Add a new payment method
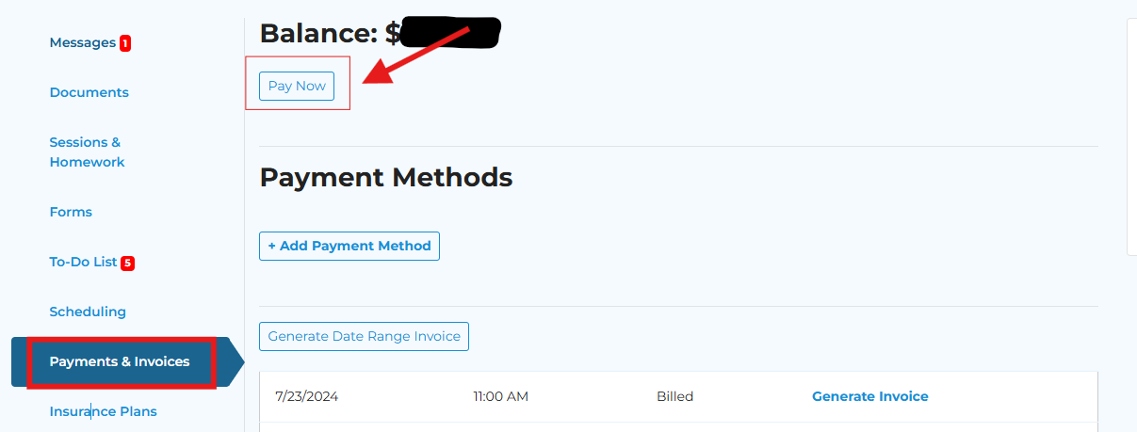1137x432 pixels. pos(349,246)
